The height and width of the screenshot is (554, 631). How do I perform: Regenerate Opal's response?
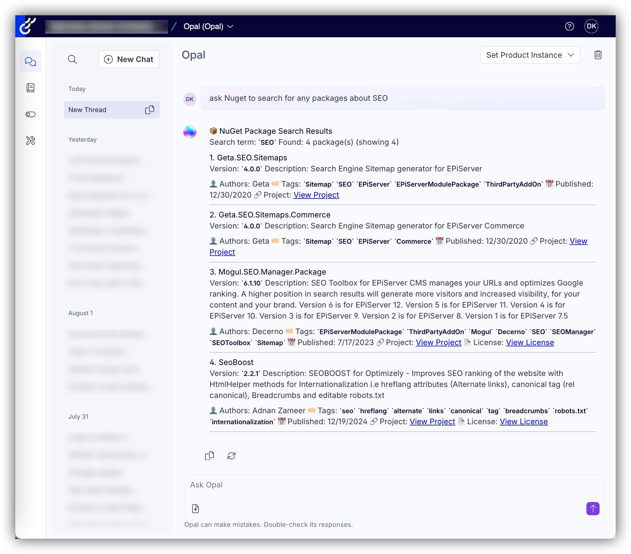[232, 456]
